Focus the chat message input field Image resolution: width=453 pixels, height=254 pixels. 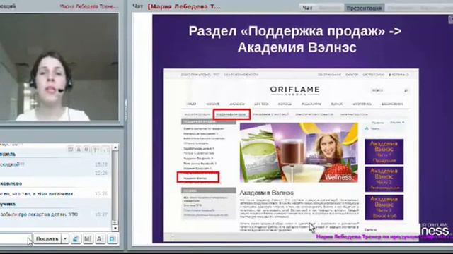click(x=16, y=238)
